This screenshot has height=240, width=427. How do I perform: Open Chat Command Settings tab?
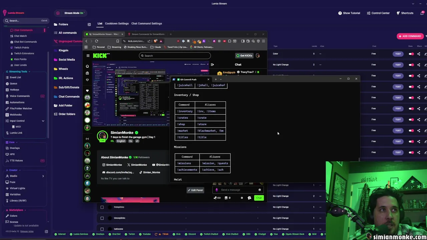pyautogui.click(x=146, y=23)
